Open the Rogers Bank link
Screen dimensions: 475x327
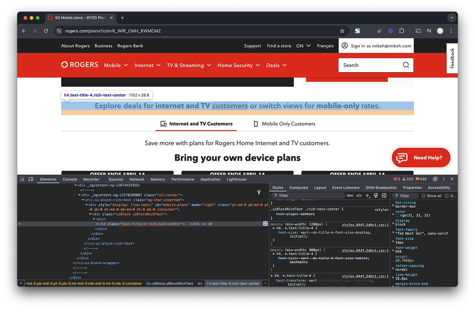coord(130,46)
